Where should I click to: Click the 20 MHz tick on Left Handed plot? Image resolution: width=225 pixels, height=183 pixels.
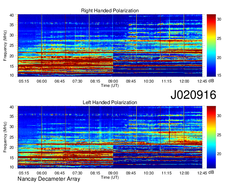(x=12, y=148)
